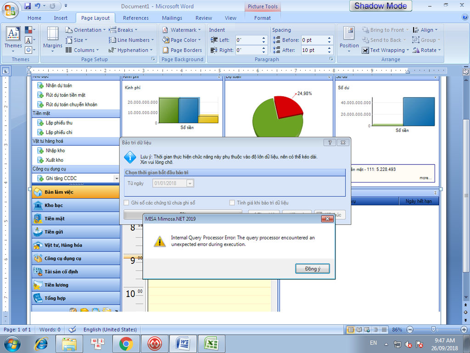Zoom in with the plus icon
470x353 pixels.
464,330
